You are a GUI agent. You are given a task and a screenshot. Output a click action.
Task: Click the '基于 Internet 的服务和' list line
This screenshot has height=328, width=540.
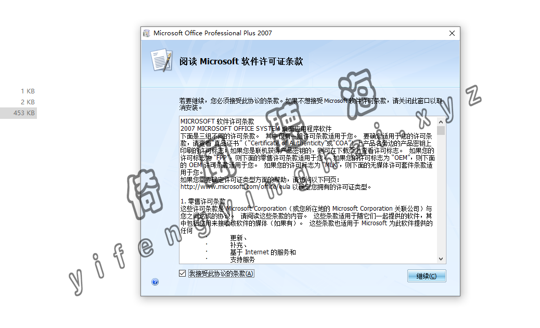(x=263, y=252)
